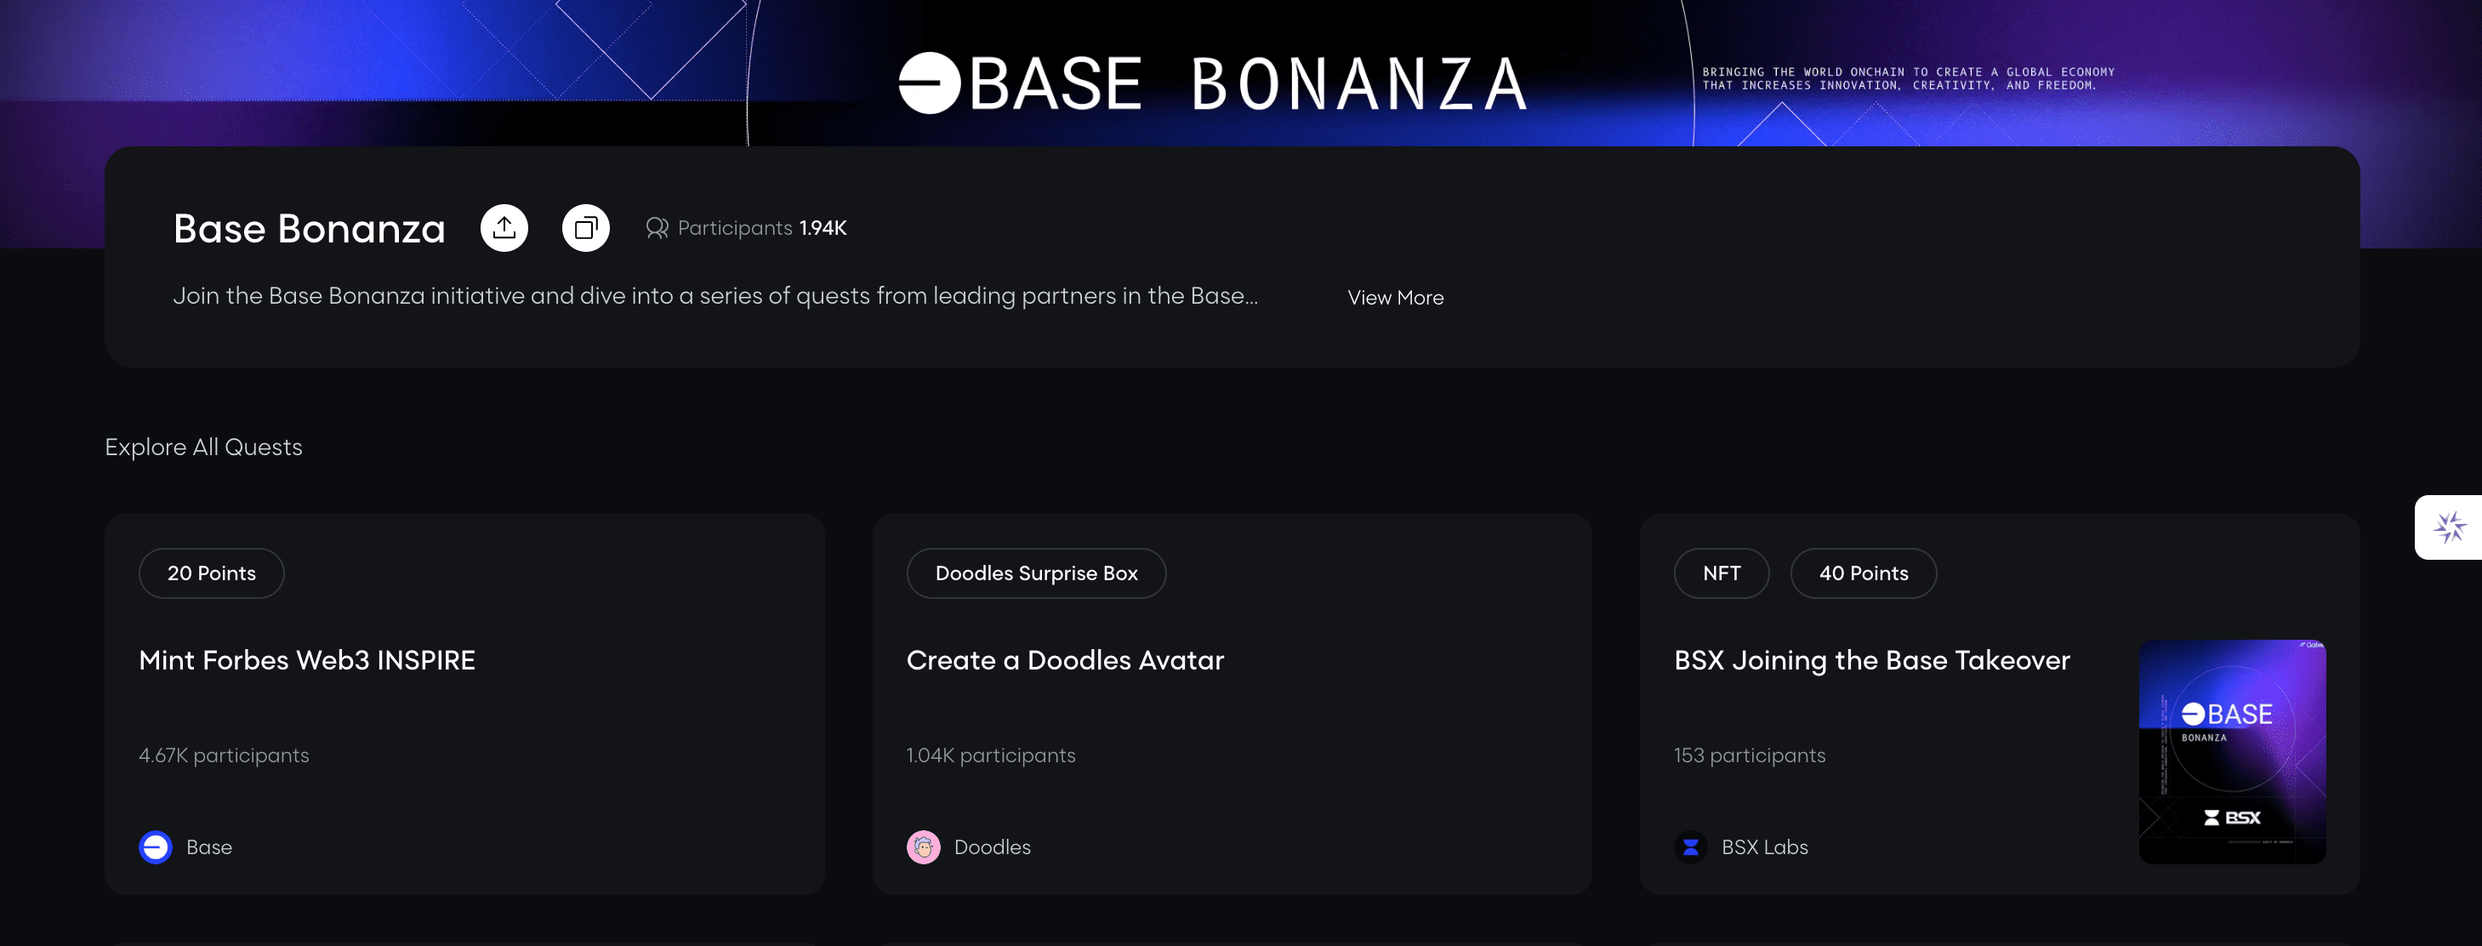
Task: Click the 20 Points tag
Action: coord(211,573)
